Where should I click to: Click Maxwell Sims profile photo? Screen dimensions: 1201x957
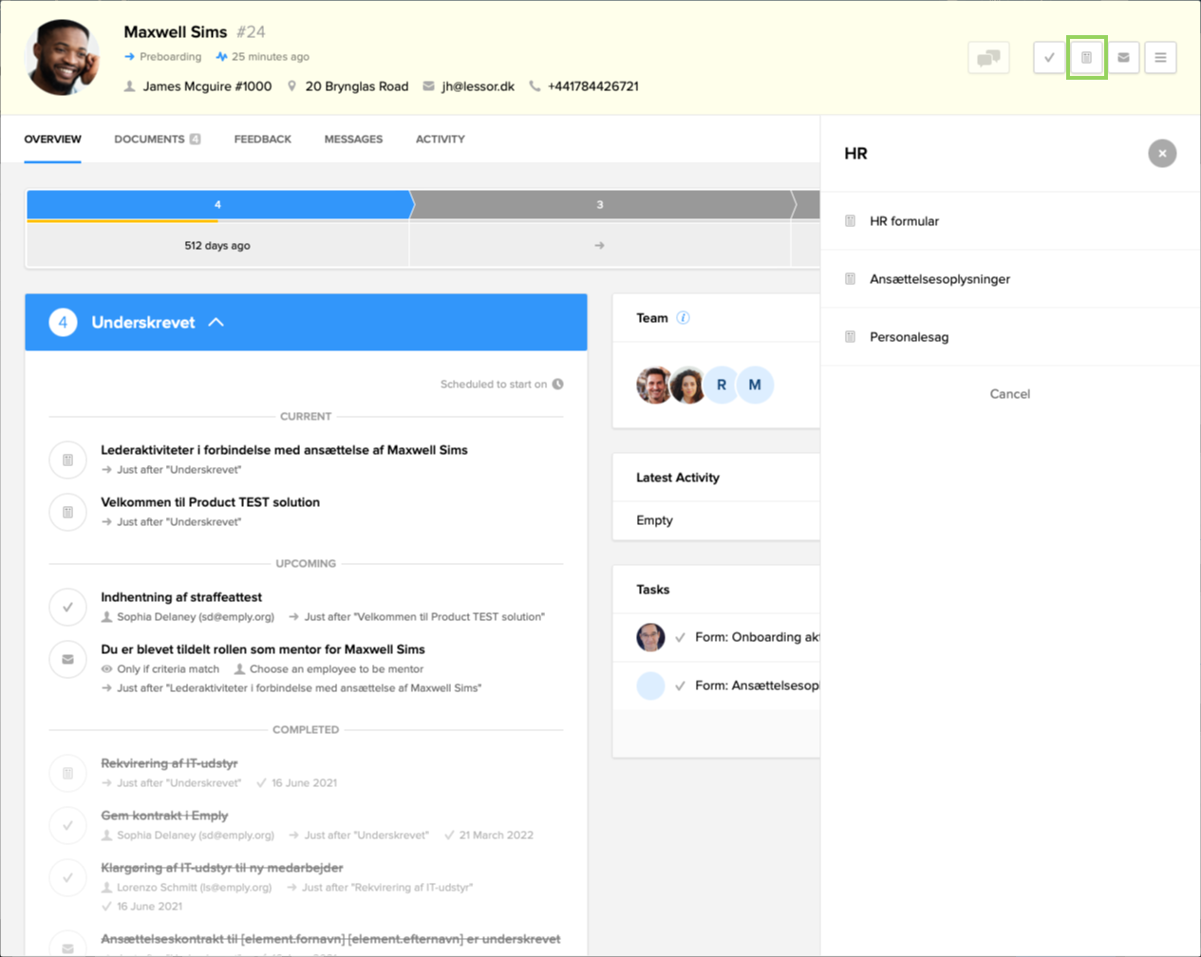[64, 57]
